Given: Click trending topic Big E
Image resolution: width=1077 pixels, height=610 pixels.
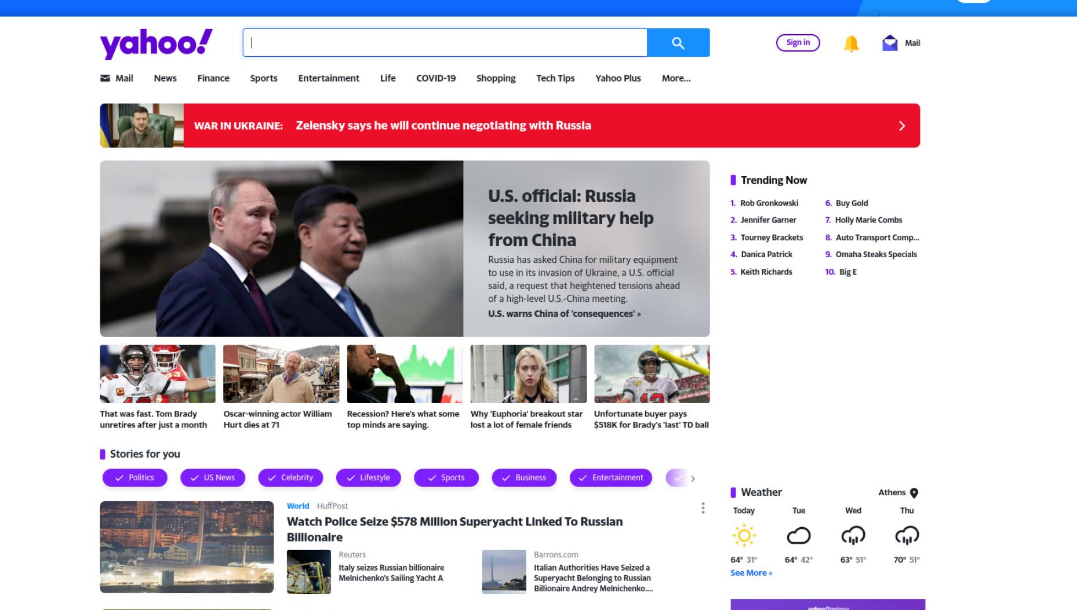Looking at the screenshot, I should pos(848,272).
